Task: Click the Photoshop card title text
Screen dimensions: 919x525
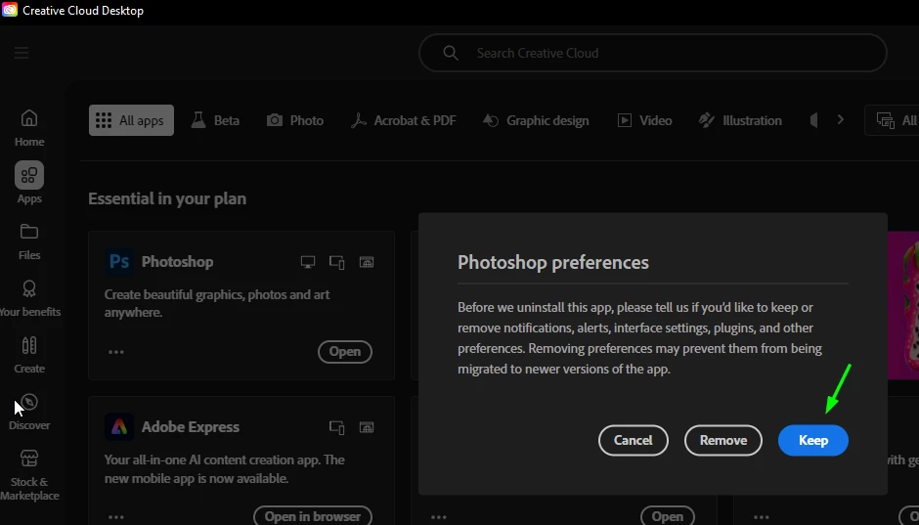Action: pyautogui.click(x=178, y=261)
